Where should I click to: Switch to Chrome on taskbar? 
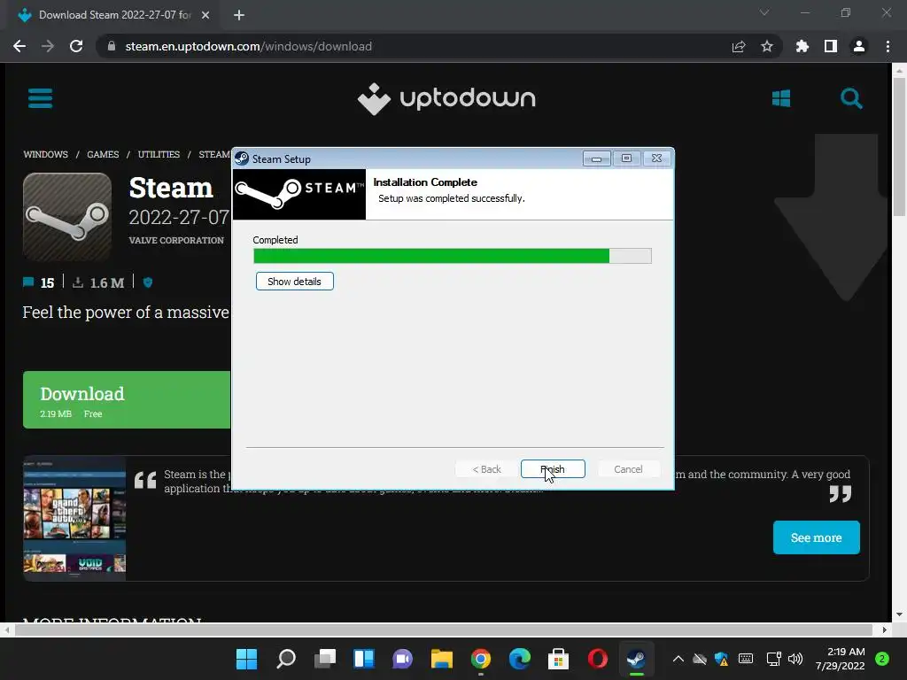[x=481, y=659]
